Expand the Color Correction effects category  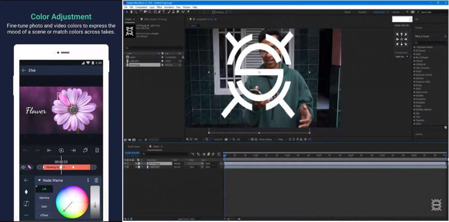414,68
